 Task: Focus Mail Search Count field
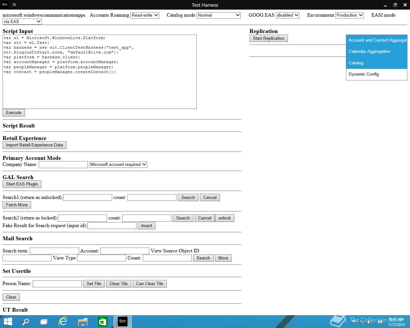tap(168, 258)
